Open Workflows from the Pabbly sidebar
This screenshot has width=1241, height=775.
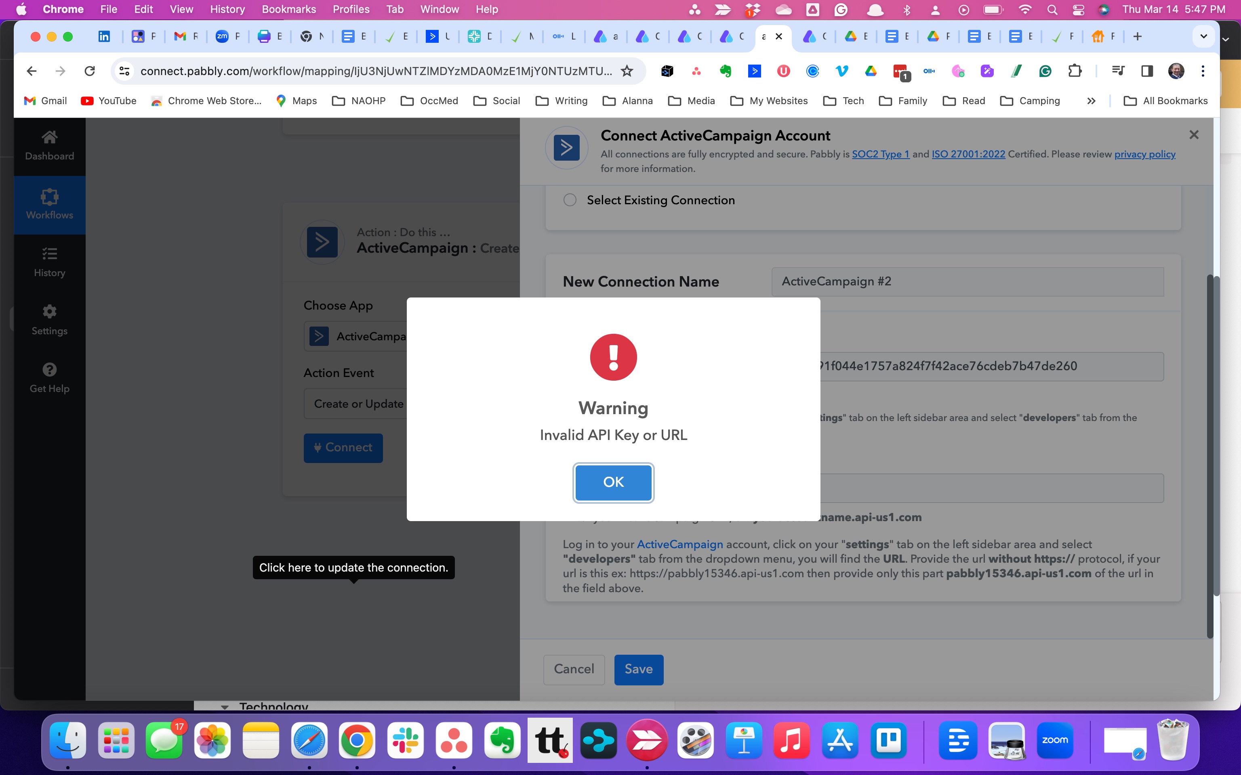pos(50,205)
